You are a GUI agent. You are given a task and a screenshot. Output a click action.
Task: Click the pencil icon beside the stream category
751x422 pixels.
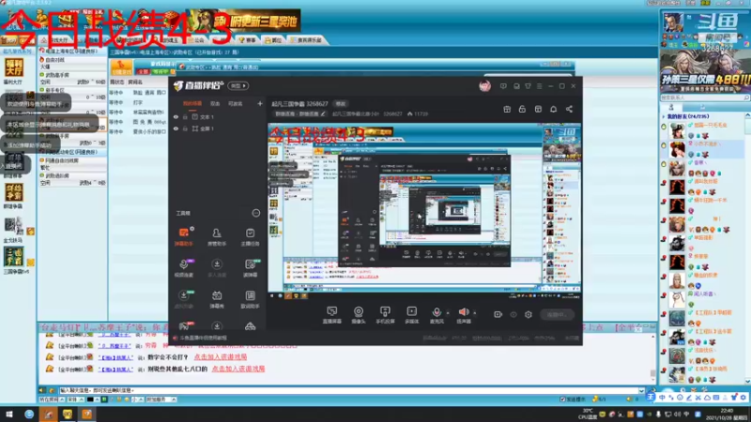click(x=323, y=113)
